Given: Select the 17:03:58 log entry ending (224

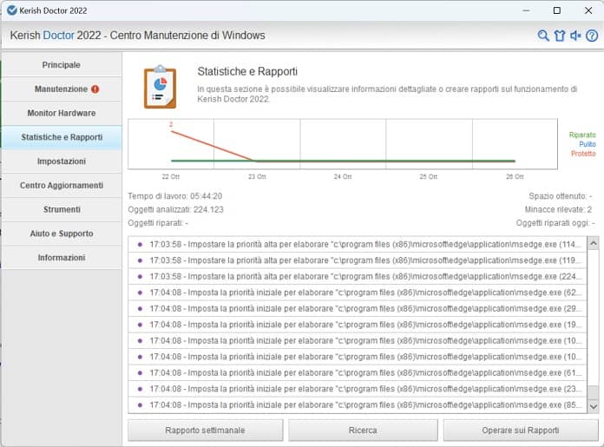Looking at the screenshot, I should click(357, 276).
